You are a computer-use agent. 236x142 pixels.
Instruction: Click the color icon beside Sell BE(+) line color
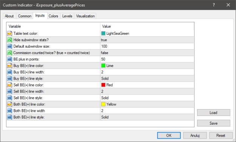9,85
